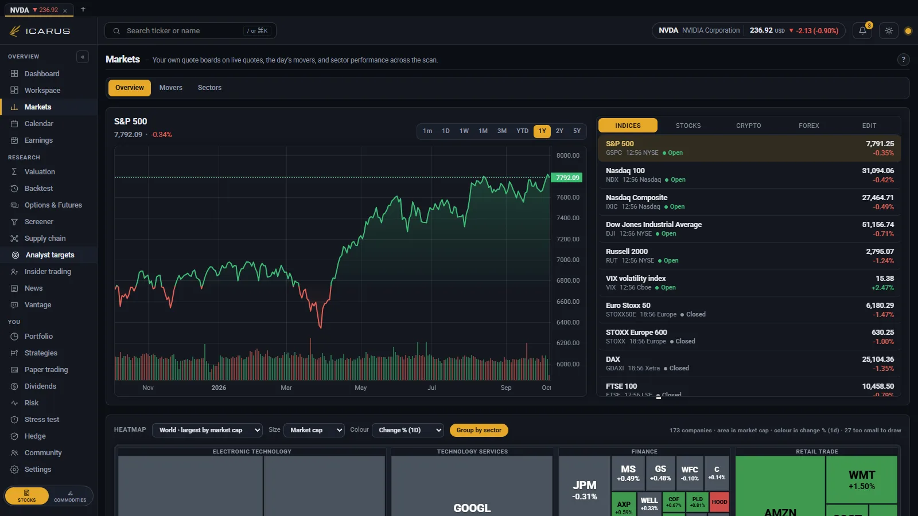Open the Earnings section
The image size is (918, 516).
point(49,140)
